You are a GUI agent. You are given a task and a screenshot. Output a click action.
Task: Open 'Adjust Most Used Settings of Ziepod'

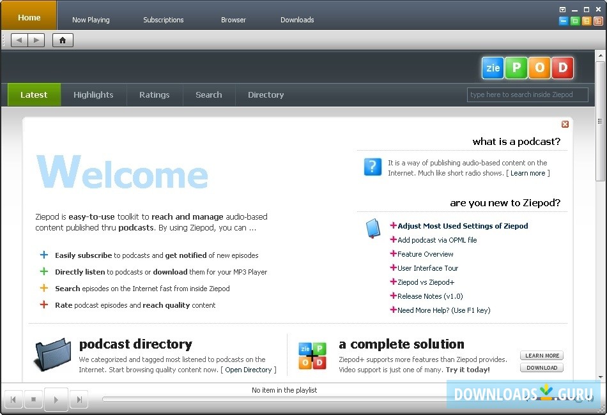(463, 226)
